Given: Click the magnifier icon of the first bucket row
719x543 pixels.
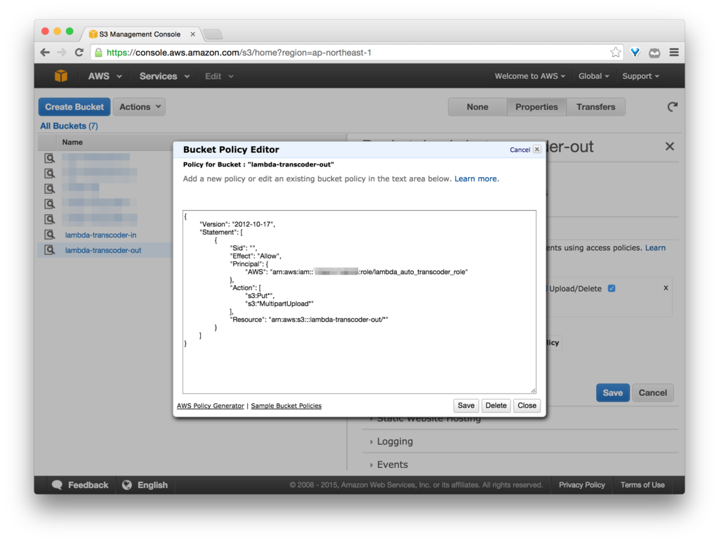Looking at the screenshot, I should pyautogui.click(x=50, y=158).
